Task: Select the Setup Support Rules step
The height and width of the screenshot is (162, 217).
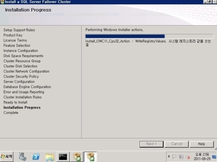Action: (19, 30)
